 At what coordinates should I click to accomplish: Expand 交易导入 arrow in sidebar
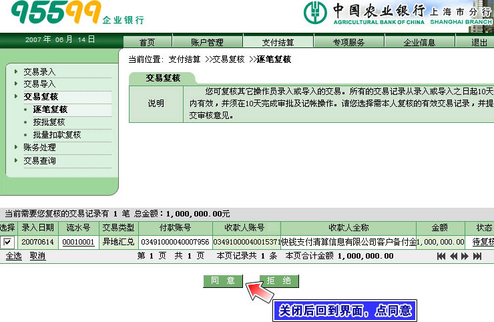[x=16, y=84]
